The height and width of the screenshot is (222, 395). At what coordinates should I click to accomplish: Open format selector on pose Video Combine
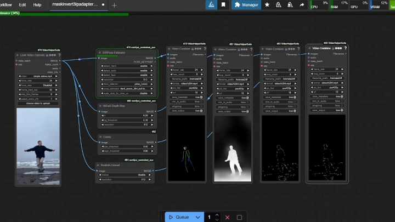[x=187, y=83]
